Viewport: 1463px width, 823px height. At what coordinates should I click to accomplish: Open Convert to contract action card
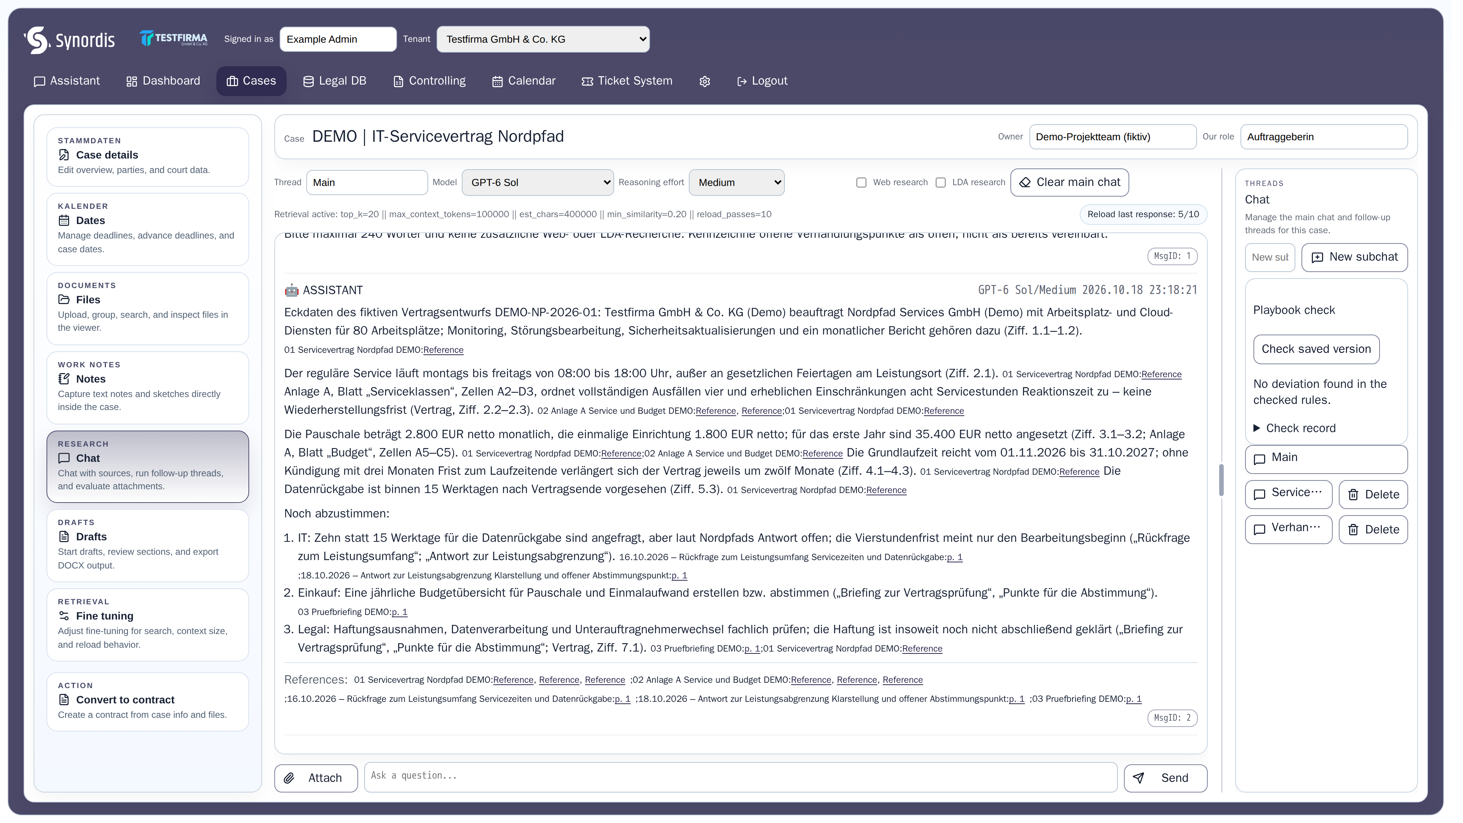149,707
